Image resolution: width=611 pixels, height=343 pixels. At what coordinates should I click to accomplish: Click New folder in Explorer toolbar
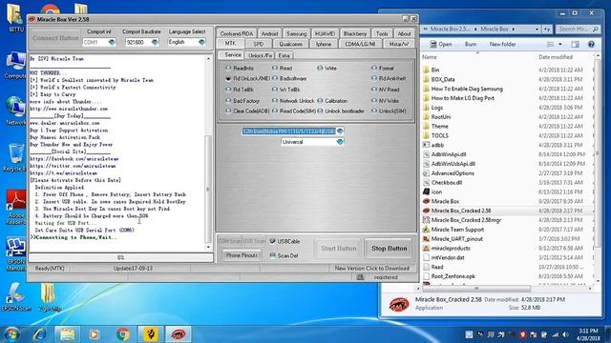pos(502,45)
